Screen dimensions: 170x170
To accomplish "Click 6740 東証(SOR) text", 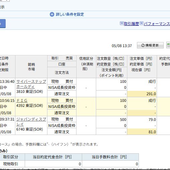I will click(x=30, y=129).
